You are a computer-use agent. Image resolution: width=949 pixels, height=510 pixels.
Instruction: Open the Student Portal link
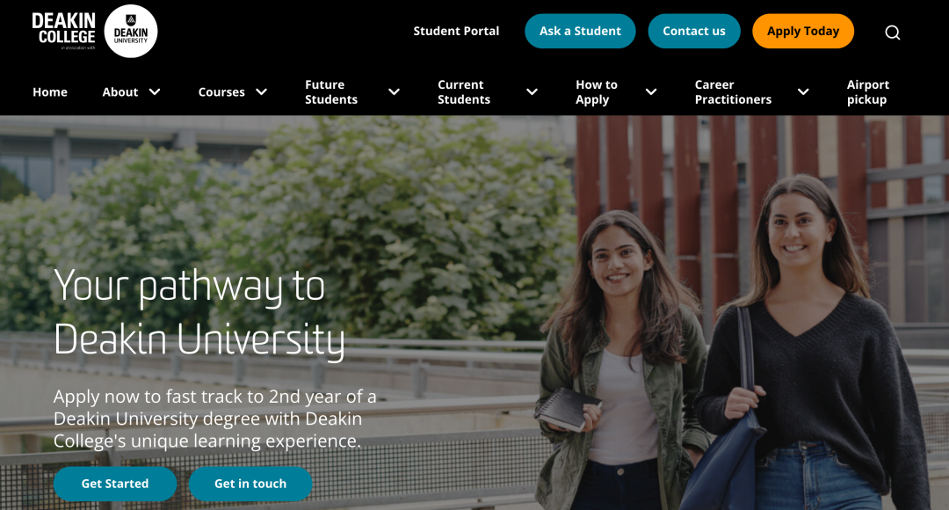456,31
